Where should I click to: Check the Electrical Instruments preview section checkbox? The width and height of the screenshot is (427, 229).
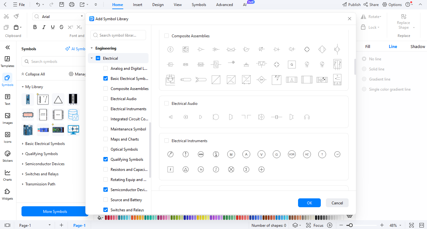167,141
